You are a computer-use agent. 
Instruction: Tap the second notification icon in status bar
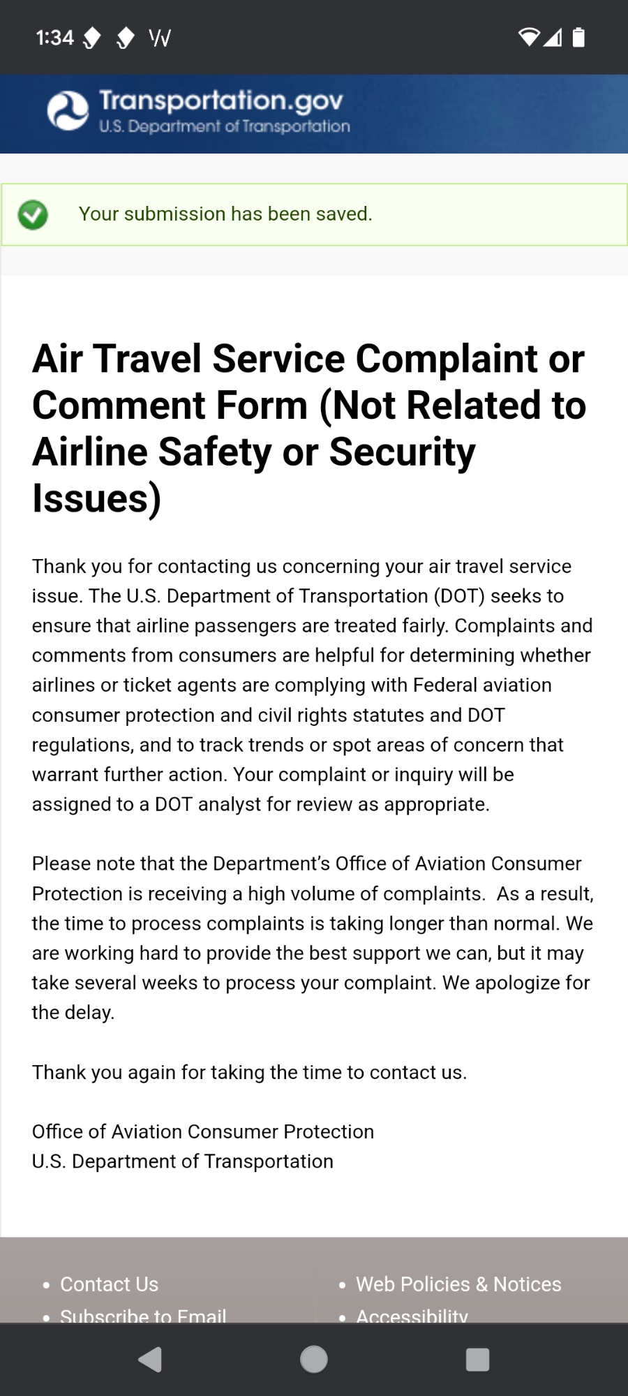point(125,38)
